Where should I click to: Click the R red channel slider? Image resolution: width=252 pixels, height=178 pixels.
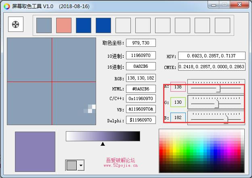(x=218, y=87)
